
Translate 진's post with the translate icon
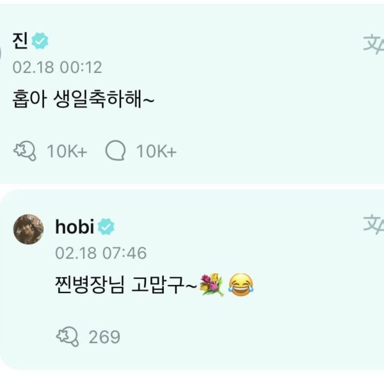pyautogui.click(x=373, y=44)
